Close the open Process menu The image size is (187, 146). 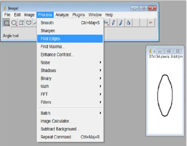tap(45, 15)
